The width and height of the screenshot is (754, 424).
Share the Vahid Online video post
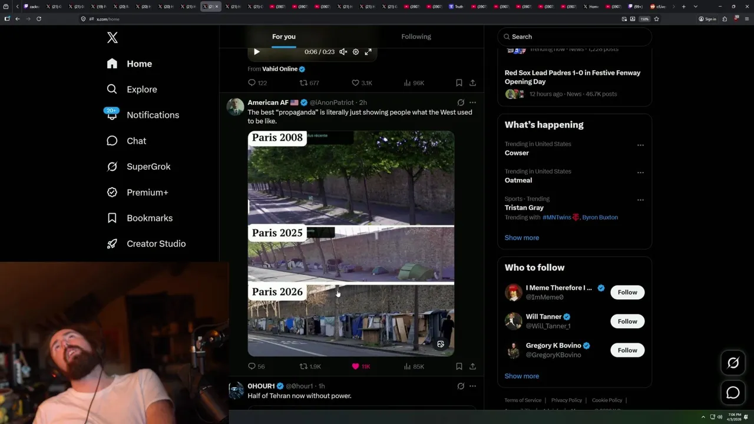tap(472, 83)
